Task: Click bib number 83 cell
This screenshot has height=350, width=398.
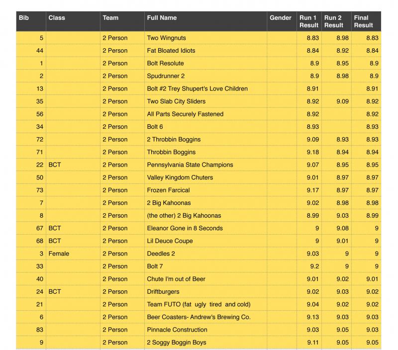Action: pyautogui.click(x=31, y=330)
